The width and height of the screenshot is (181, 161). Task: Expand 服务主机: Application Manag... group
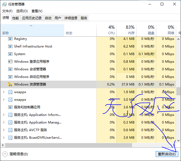pos(4,122)
